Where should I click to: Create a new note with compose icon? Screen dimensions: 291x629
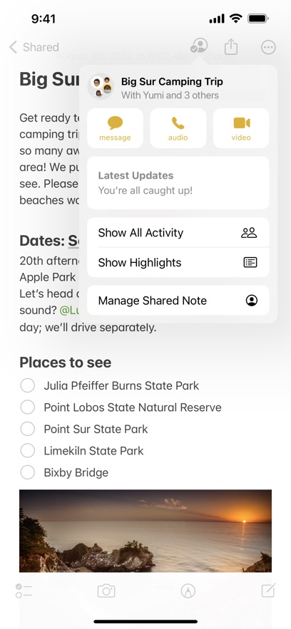tap(268, 591)
